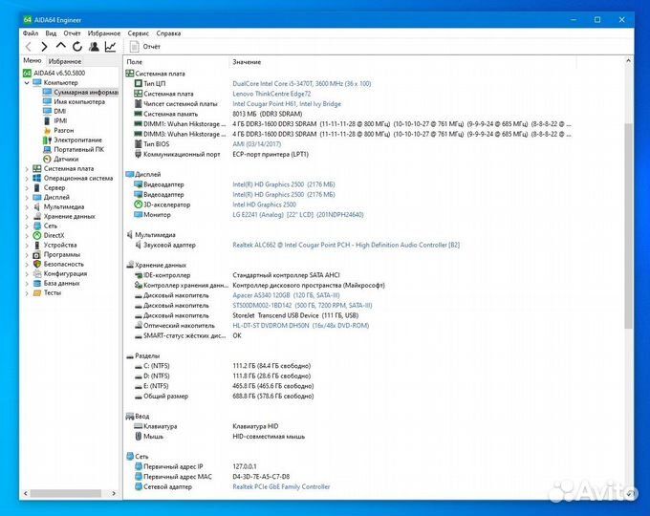The height and width of the screenshot is (516, 650).
Task: Open Портативный ПК icon item
Action: [x=47, y=150]
